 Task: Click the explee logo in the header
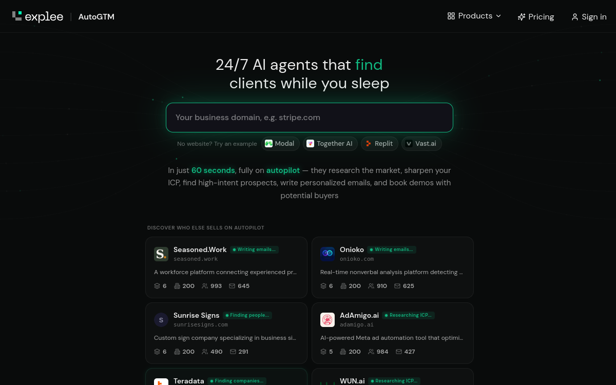37,16
